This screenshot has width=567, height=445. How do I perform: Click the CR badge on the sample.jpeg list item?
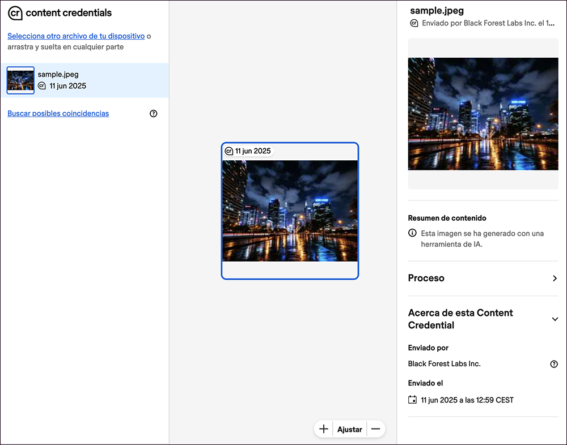(43, 85)
